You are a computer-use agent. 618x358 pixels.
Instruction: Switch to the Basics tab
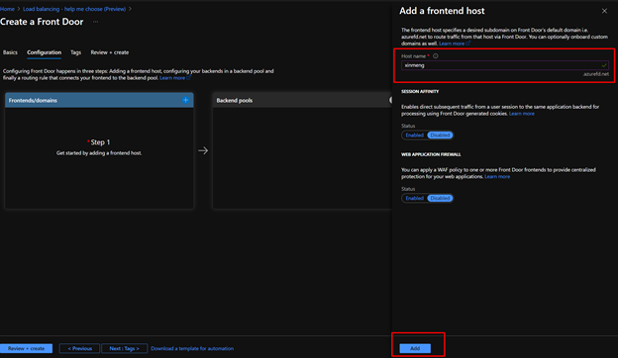point(10,52)
